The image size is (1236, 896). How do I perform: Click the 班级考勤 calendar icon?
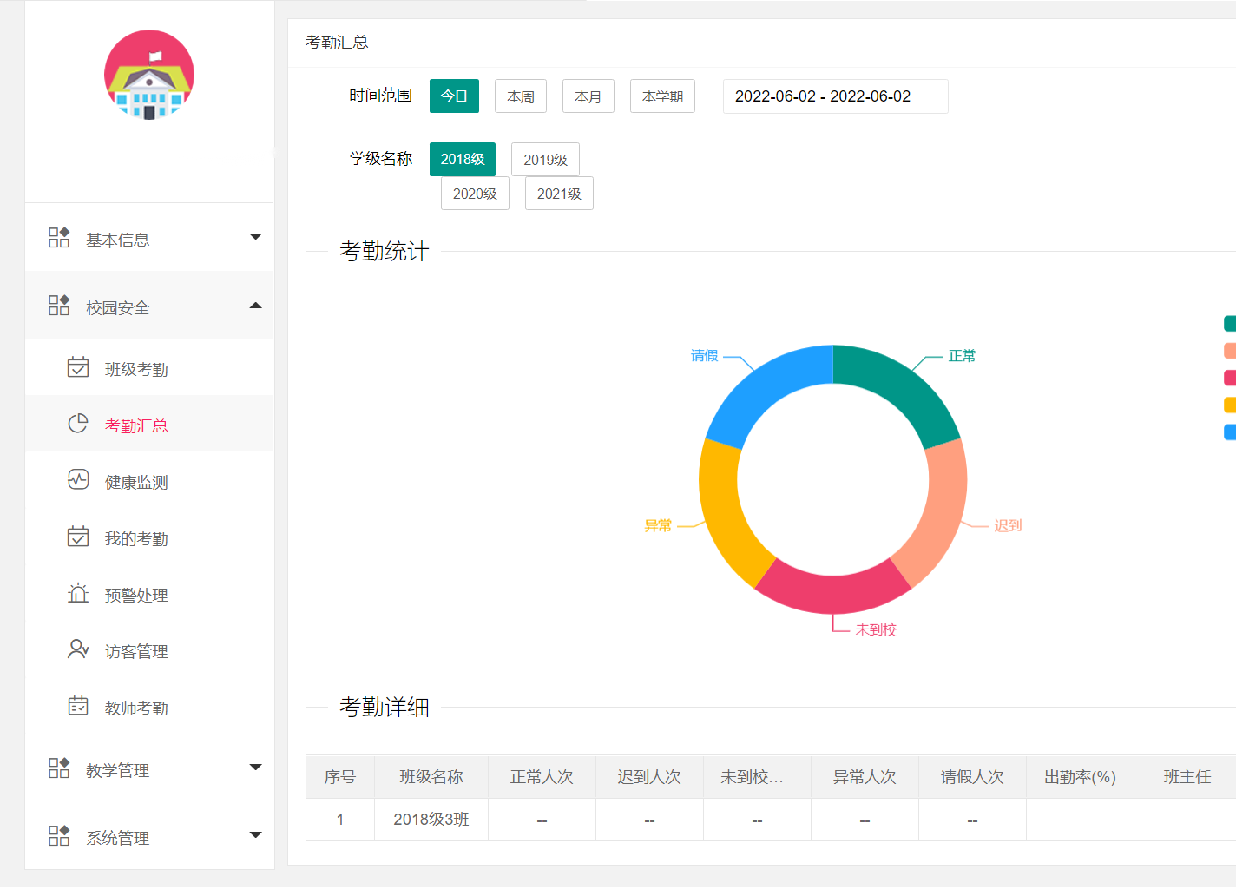(78, 367)
